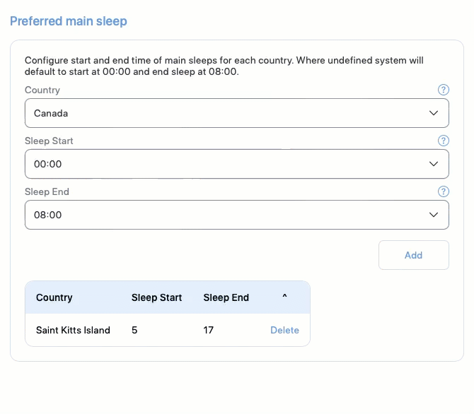Click the configure main sleeps description text
Viewport: 474px width, 414px height.
[224, 66]
